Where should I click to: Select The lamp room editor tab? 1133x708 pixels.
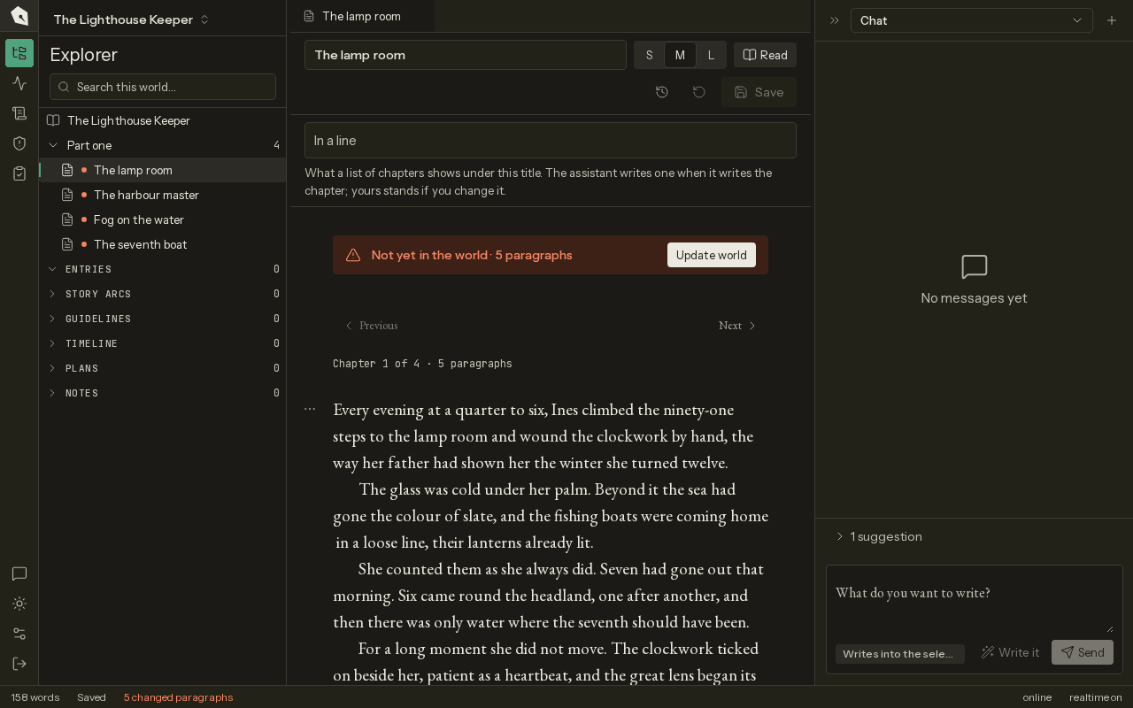click(x=362, y=16)
